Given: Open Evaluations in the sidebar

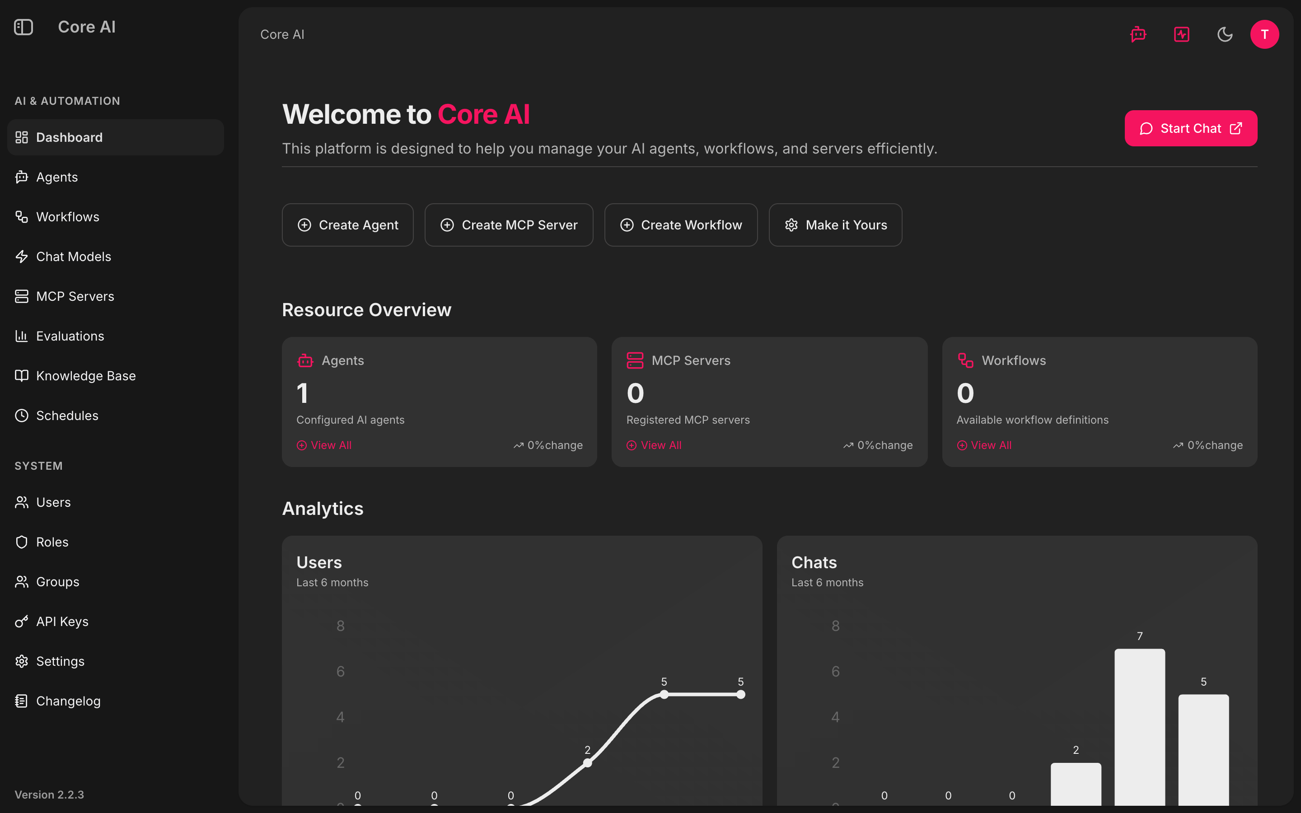Looking at the screenshot, I should click(116, 336).
